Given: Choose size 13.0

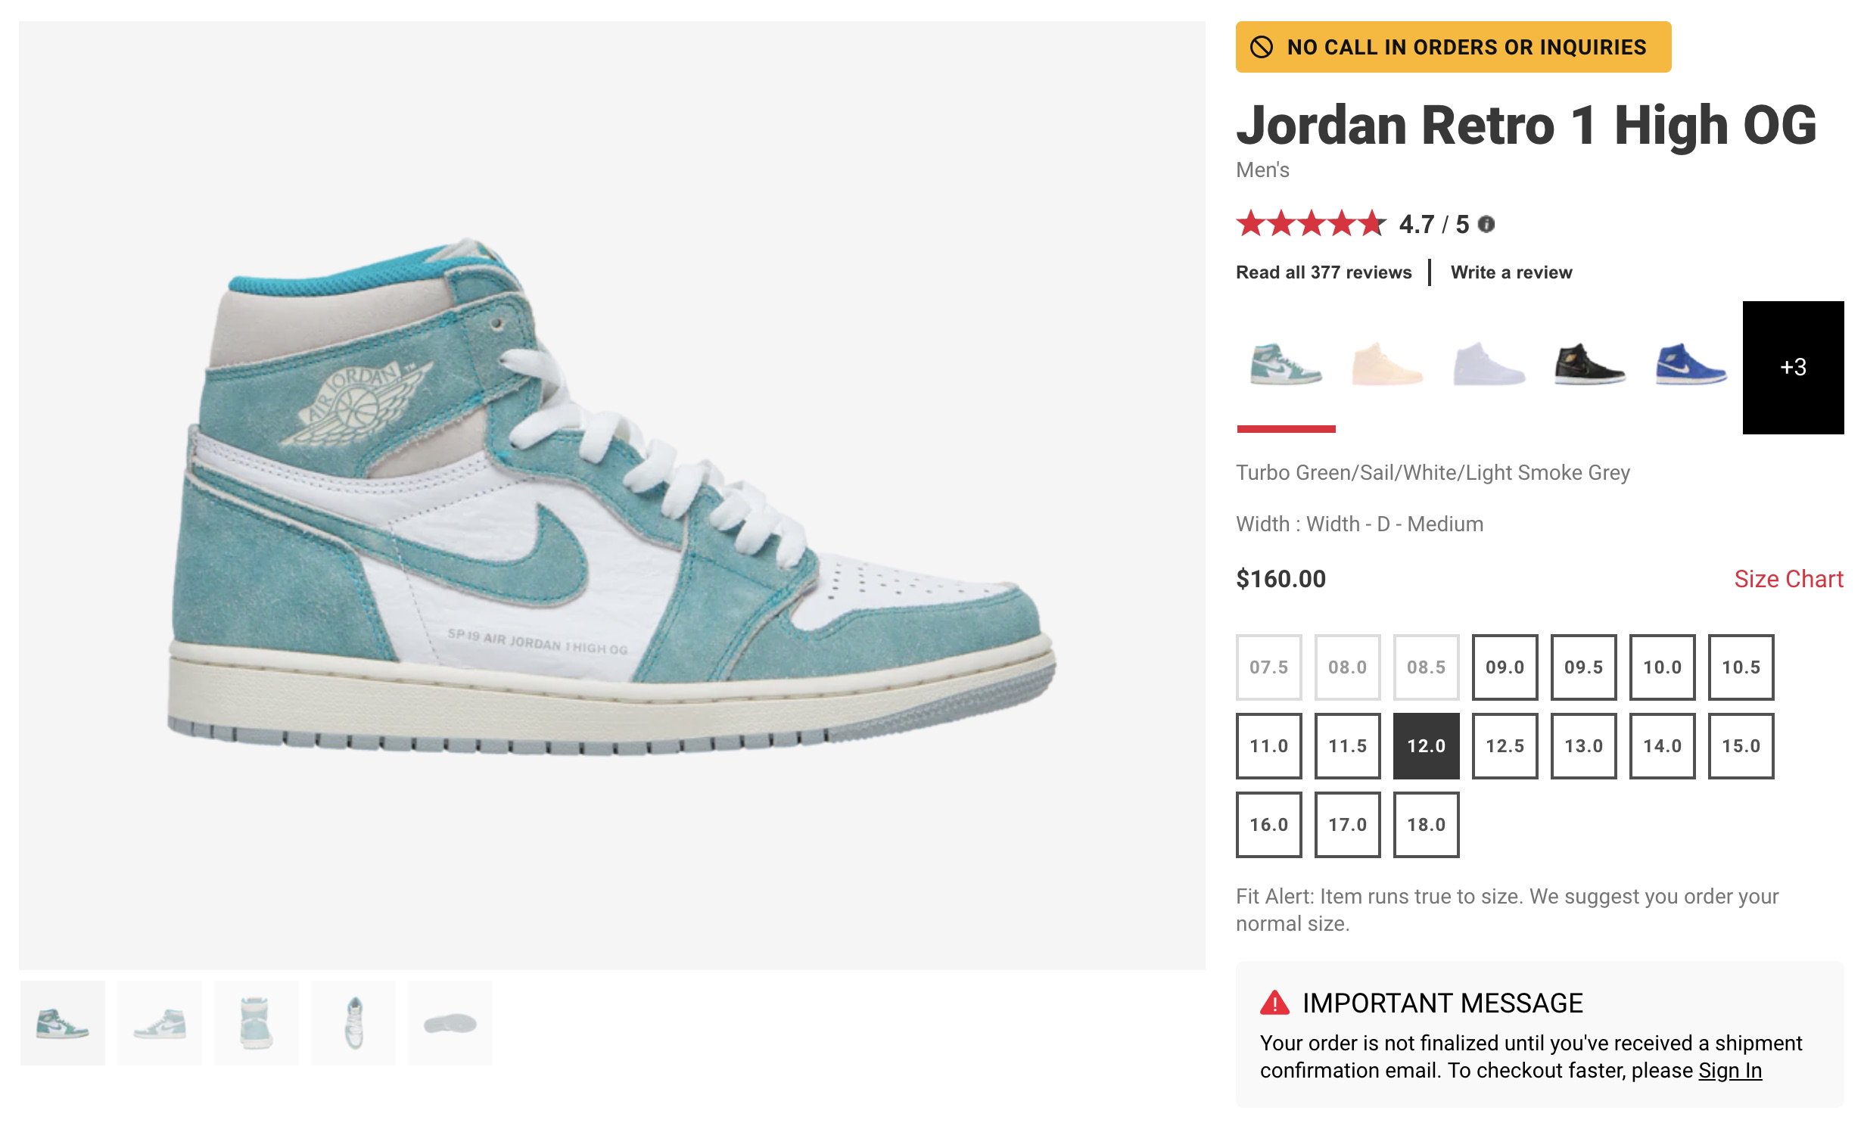Looking at the screenshot, I should point(1583,746).
